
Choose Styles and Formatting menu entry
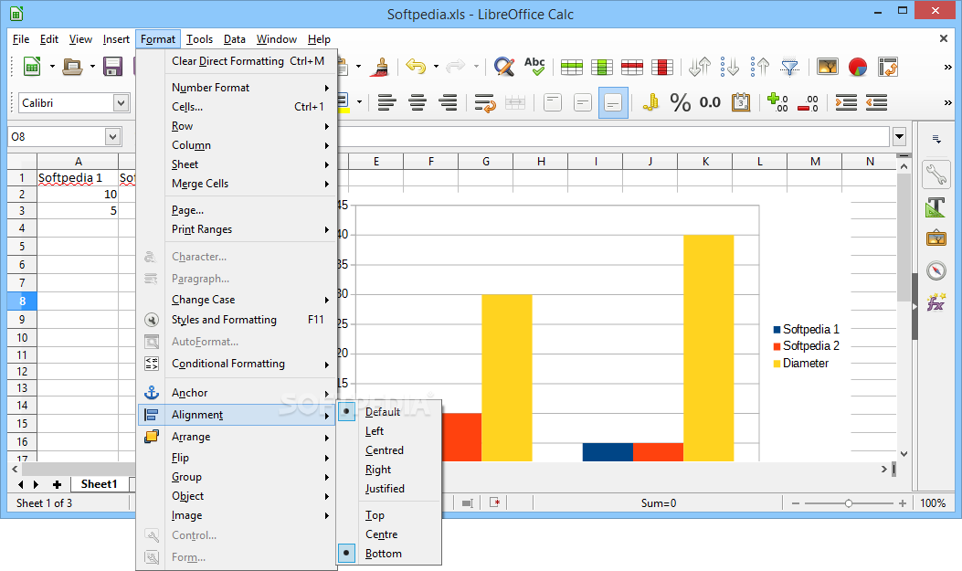click(x=250, y=320)
